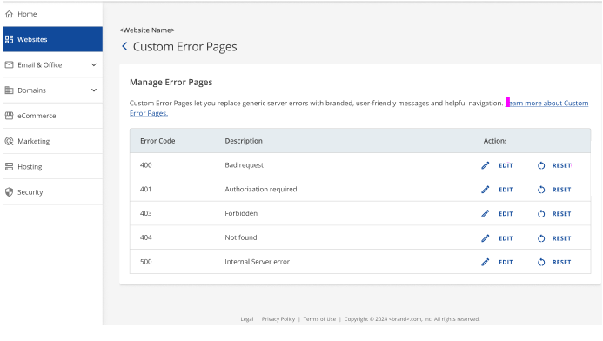The image size is (603, 341).
Task: Click EDIT for Authorization required
Action: (x=506, y=190)
